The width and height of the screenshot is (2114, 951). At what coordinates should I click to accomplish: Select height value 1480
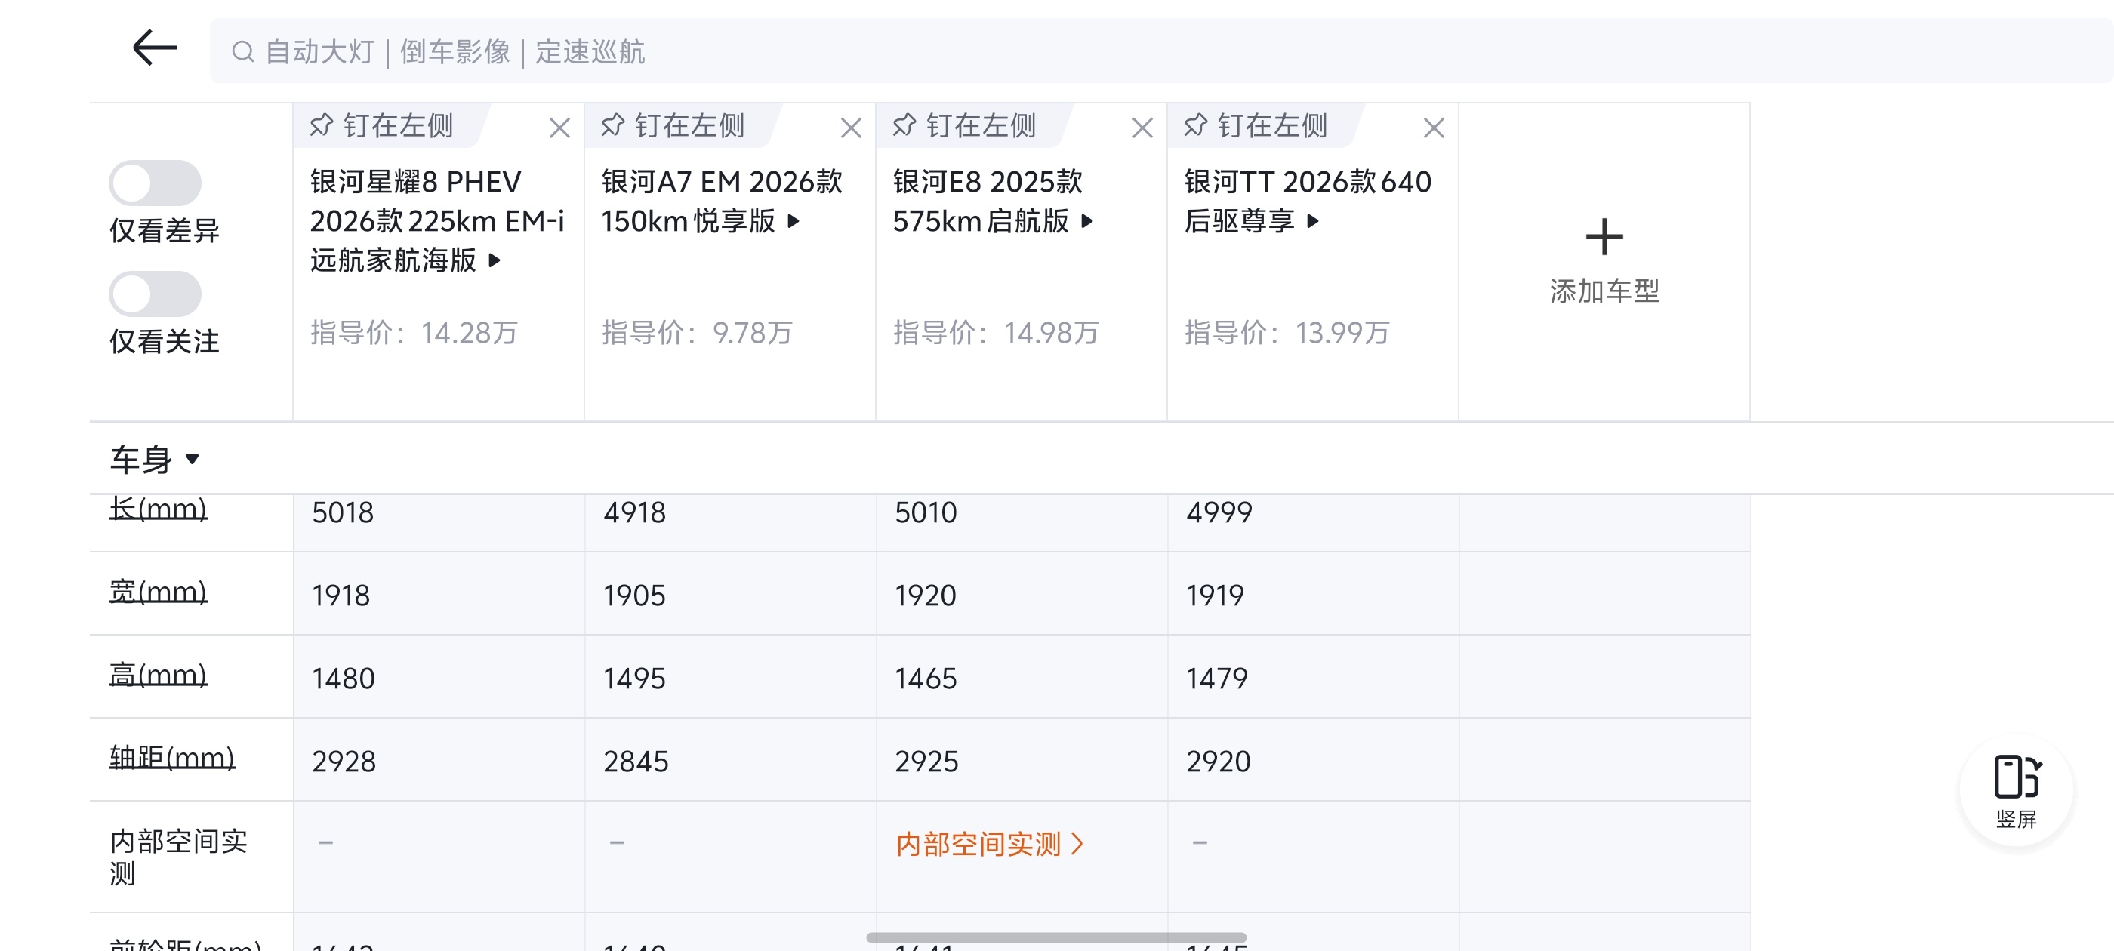point(343,679)
